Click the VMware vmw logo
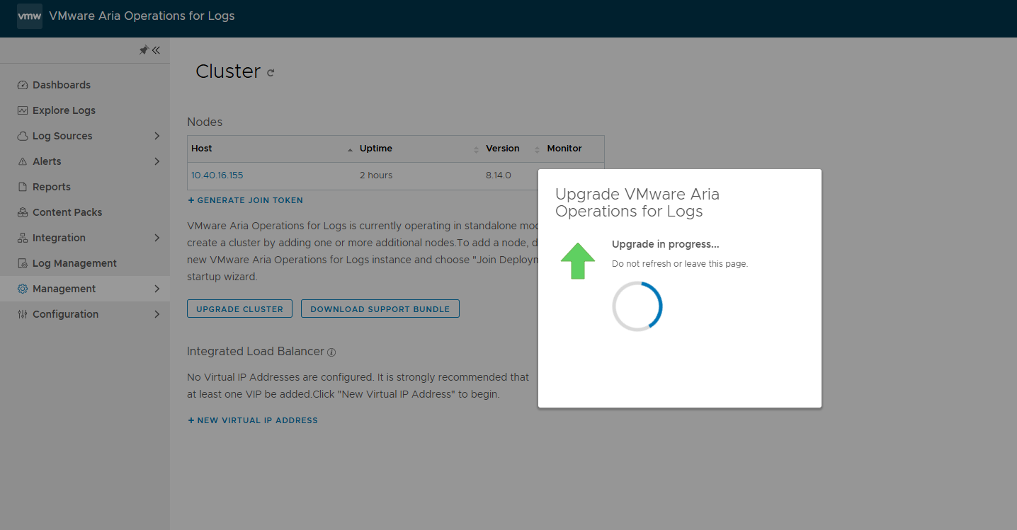This screenshot has height=530, width=1017. click(x=30, y=16)
